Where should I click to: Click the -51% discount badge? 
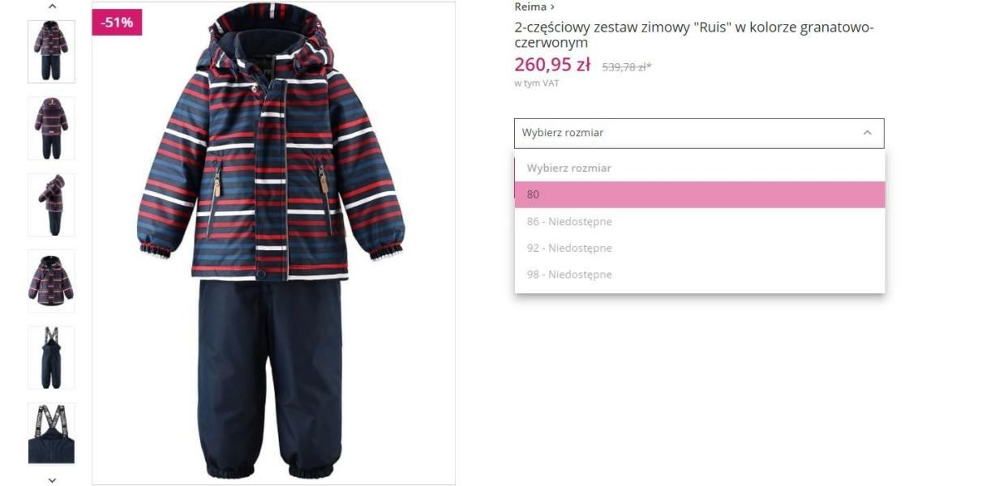[118, 23]
